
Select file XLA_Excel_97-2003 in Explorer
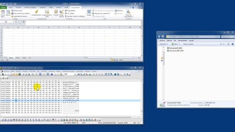pyautogui.click(x=174, y=48)
